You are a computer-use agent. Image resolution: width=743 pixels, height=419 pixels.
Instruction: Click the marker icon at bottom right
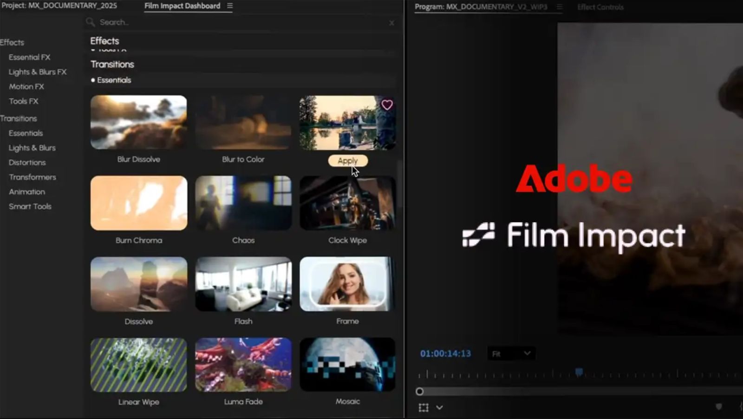coord(719,407)
